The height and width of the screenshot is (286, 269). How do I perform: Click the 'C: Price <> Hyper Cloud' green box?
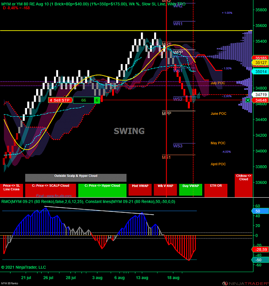pyautogui.click(x=102, y=190)
